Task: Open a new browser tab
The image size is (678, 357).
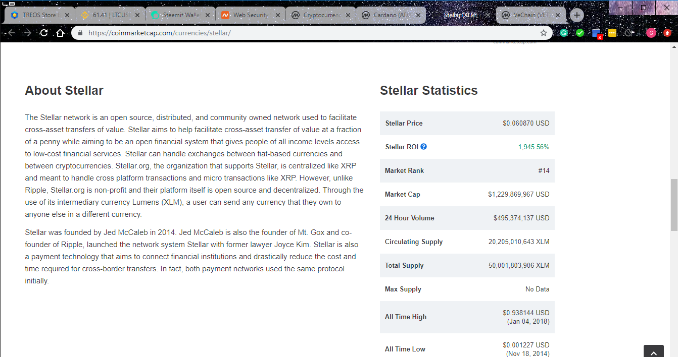Action: pos(577,15)
